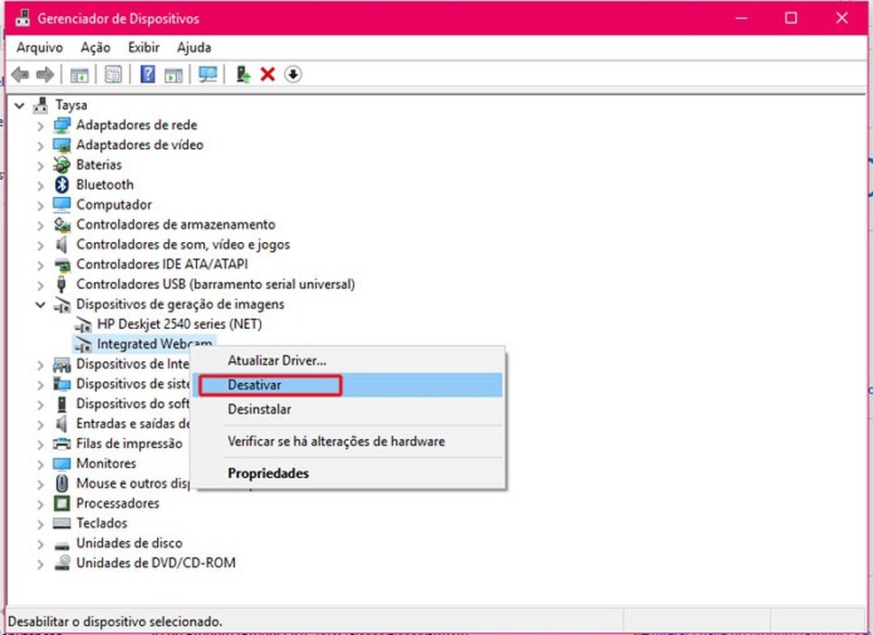This screenshot has height=635, width=873.
Task: Choose Verificar se há alterações de hardware
Action: [x=348, y=442]
